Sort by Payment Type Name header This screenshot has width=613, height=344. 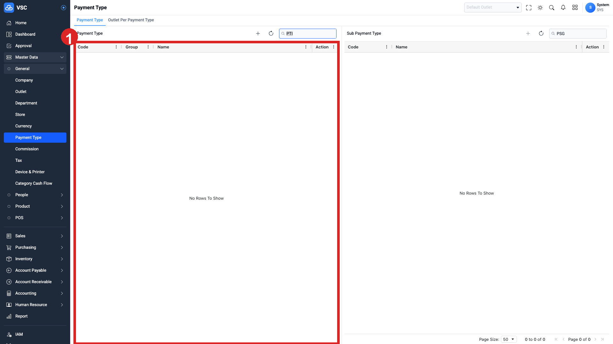(x=163, y=47)
